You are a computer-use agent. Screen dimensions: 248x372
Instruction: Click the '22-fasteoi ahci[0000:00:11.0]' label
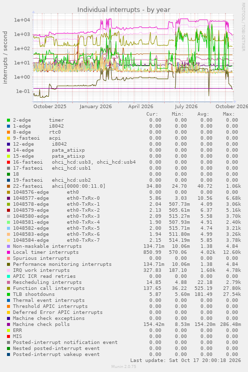59,186
